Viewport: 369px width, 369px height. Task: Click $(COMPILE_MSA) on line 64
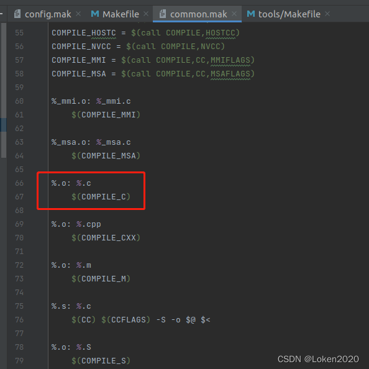coord(106,156)
